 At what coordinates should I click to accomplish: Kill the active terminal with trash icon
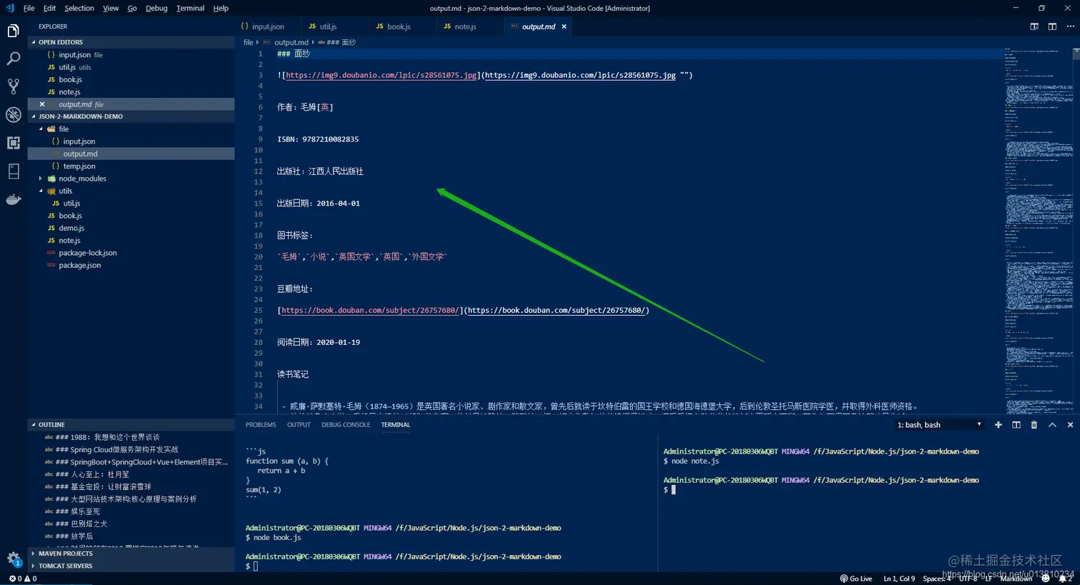[1034, 424]
